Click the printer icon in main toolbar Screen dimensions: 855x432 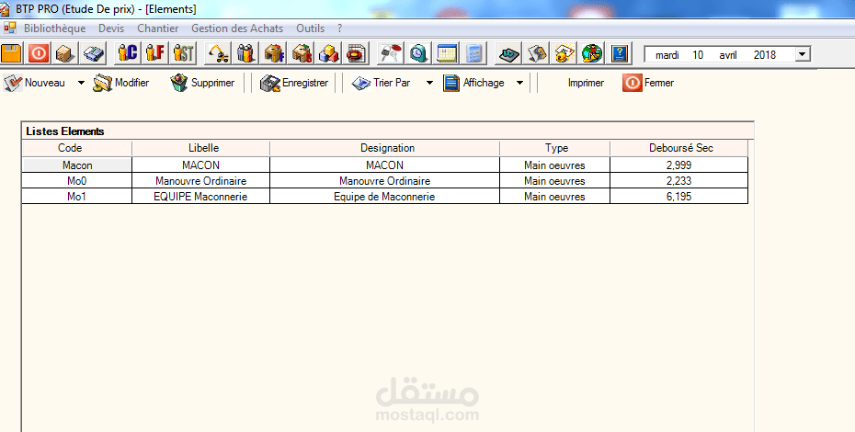coord(93,53)
